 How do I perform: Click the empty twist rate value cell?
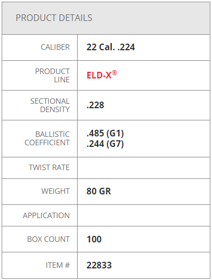(x=144, y=168)
